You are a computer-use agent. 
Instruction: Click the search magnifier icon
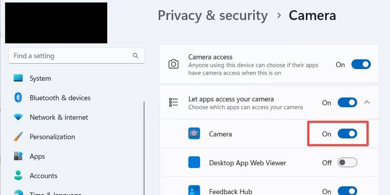pos(136,56)
